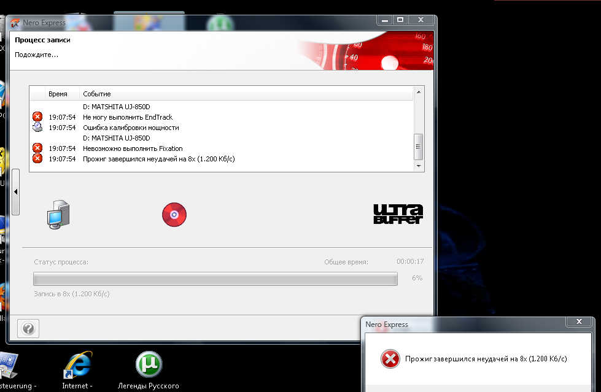The image size is (601, 392).
Task: Click the total time value '00:00:17'
Action: click(x=410, y=262)
